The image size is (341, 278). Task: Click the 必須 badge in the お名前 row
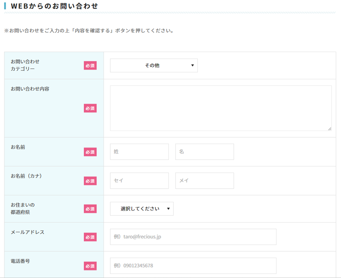click(90, 152)
